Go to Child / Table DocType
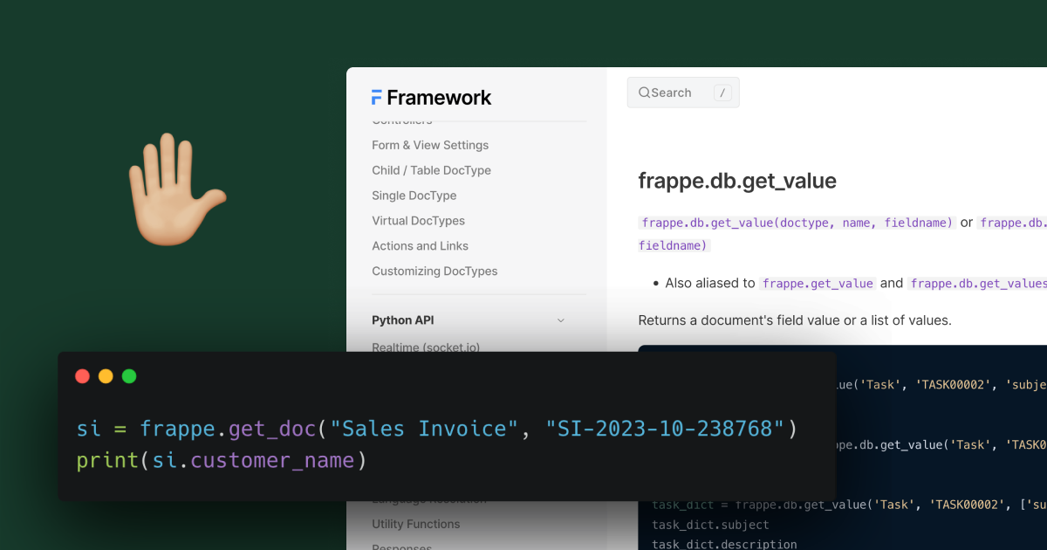Screen dimensions: 1047x550 tap(431, 170)
